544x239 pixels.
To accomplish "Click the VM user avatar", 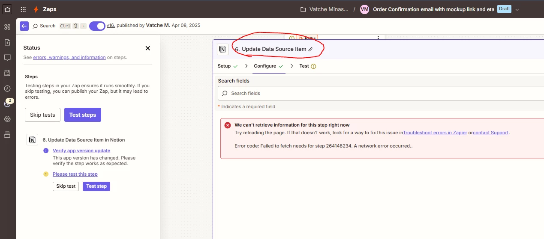I will pyautogui.click(x=364, y=9).
